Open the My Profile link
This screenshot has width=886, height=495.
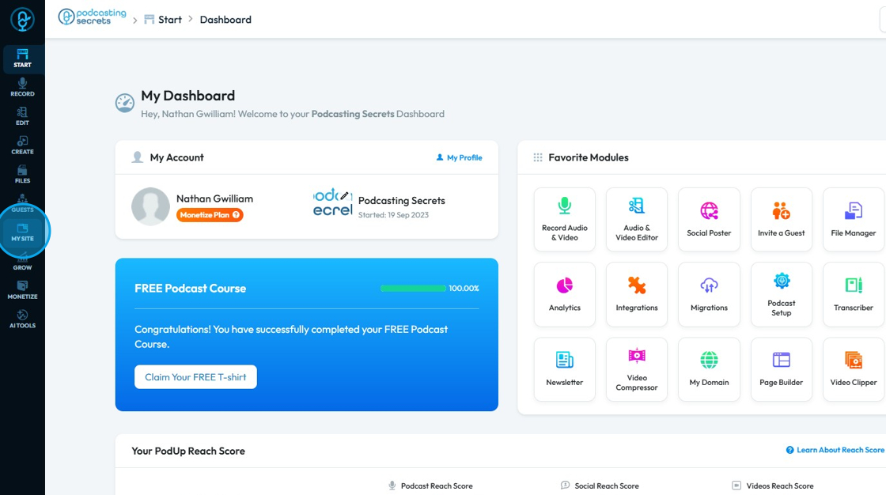460,157
